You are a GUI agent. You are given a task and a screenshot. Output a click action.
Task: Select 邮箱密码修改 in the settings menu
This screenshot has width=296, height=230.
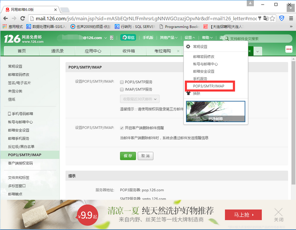[203, 56]
